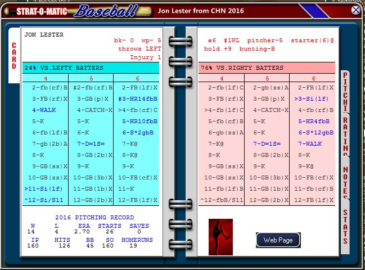Click the 'bunting-B' rating

[257, 49]
